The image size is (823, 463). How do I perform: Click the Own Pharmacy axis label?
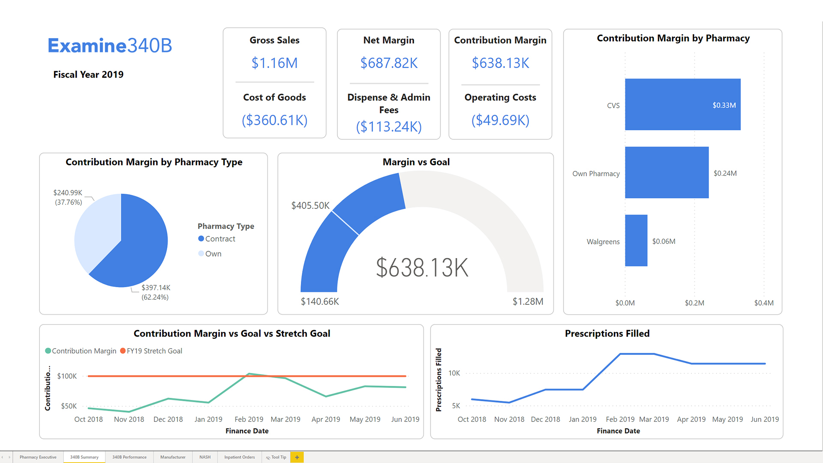pyautogui.click(x=596, y=174)
